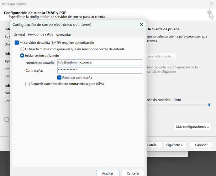Close the Configuración de correo electrónico dialog
Screen dimensions: 216x176
point(141,25)
